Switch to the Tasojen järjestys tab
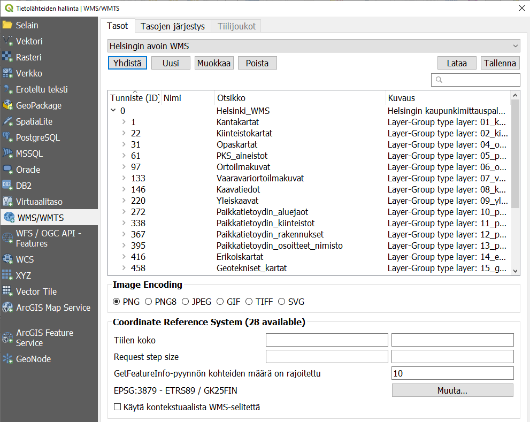 [x=172, y=26]
